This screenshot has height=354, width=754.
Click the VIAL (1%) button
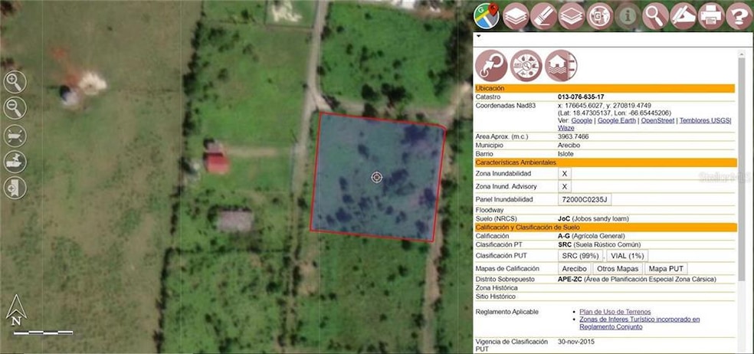[627, 256]
